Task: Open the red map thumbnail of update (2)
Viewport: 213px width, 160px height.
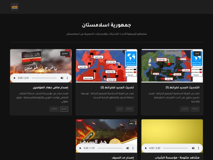Action: (106, 66)
